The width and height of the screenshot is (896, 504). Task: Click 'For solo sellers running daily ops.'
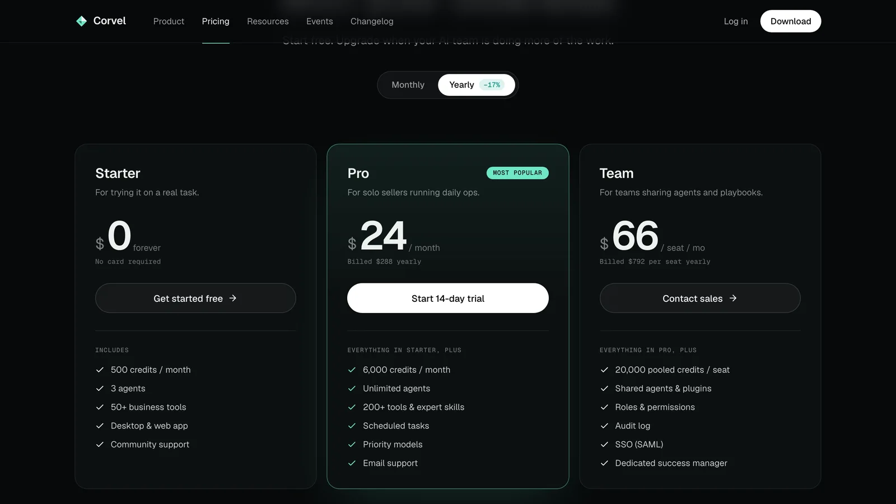point(413,193)
